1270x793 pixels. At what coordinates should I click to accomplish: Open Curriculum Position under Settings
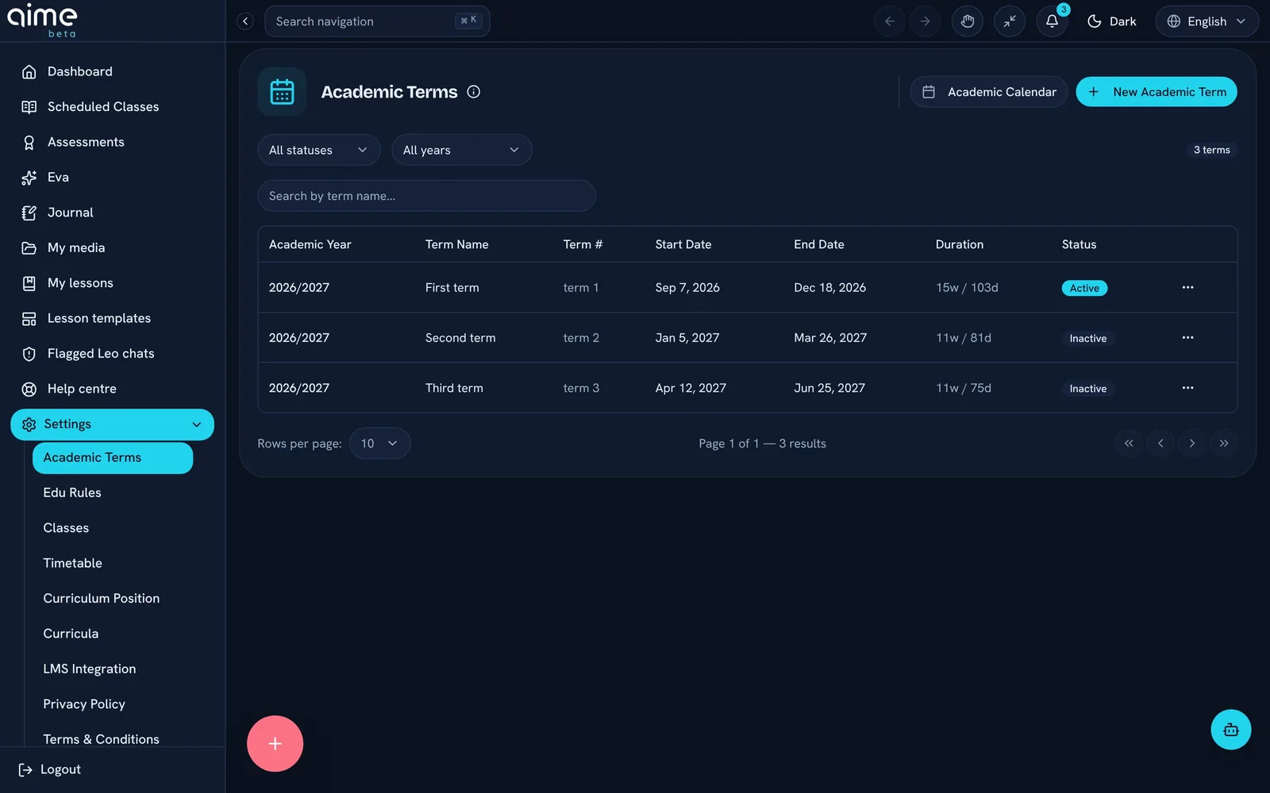(x=112, y=598)
